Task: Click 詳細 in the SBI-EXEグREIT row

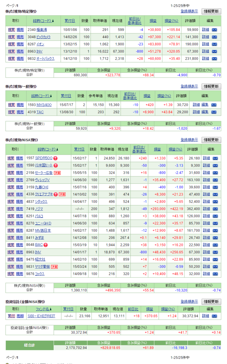Action: [205, 316]
